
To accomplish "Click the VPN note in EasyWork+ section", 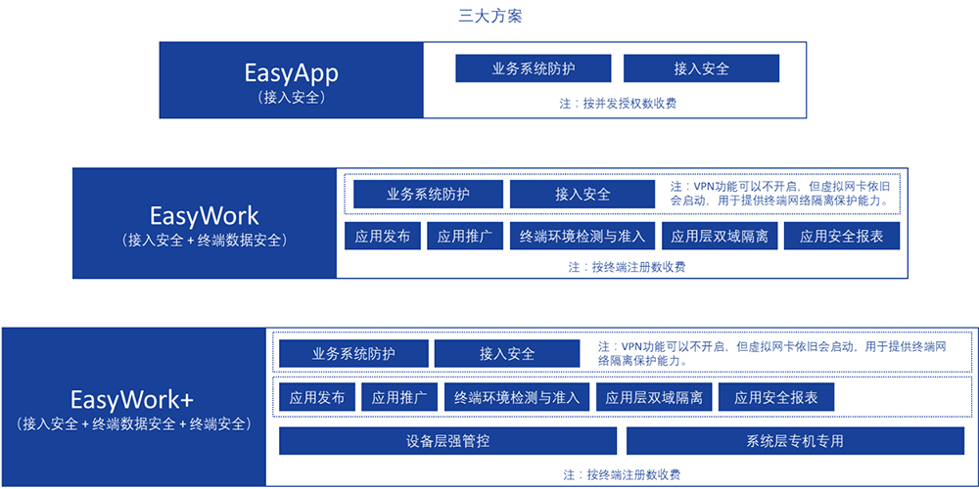I will pos(771,353).
